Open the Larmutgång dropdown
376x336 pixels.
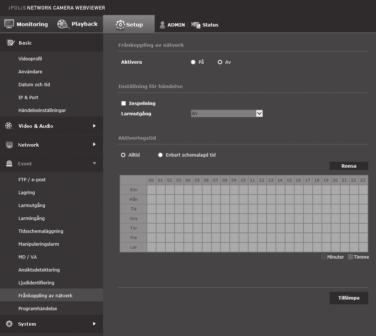(227, 113)
